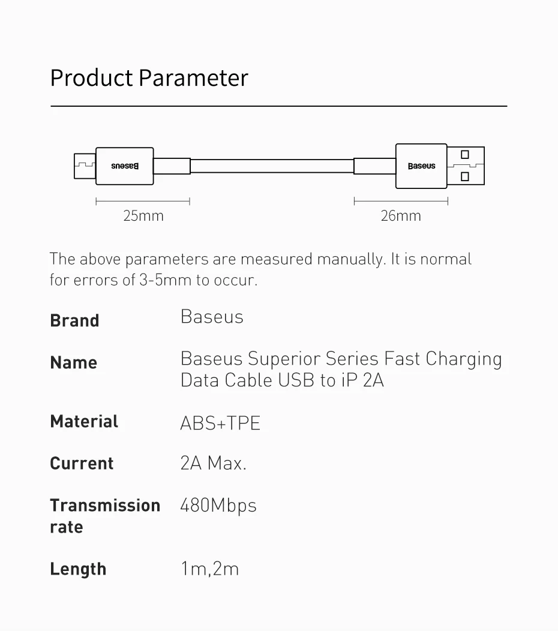
Task: Select the ABS+TPE material value
Action: [x=220, y=423]
